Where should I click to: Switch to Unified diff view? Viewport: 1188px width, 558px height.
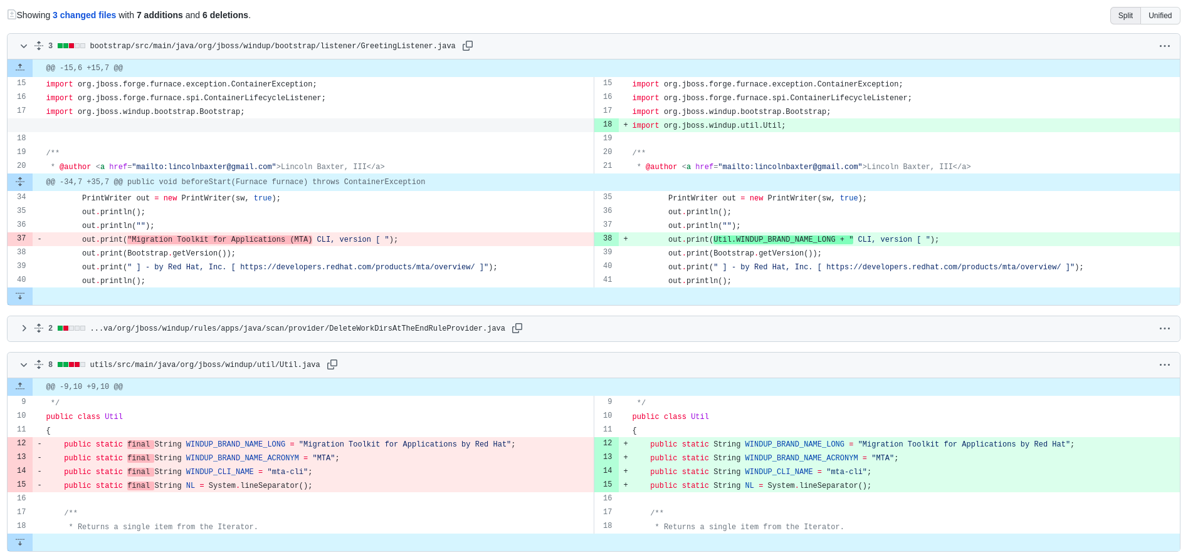pos(1160,16)
